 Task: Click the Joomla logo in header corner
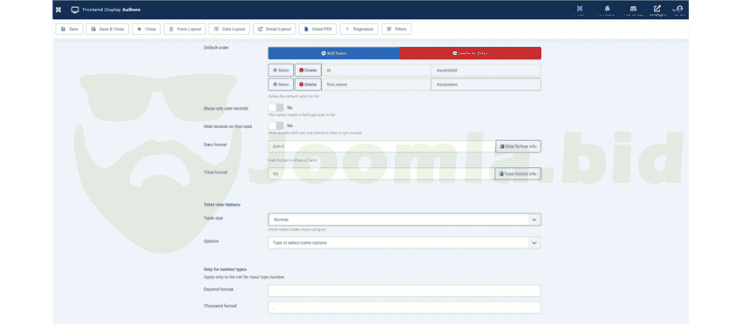tap(58, 10)
